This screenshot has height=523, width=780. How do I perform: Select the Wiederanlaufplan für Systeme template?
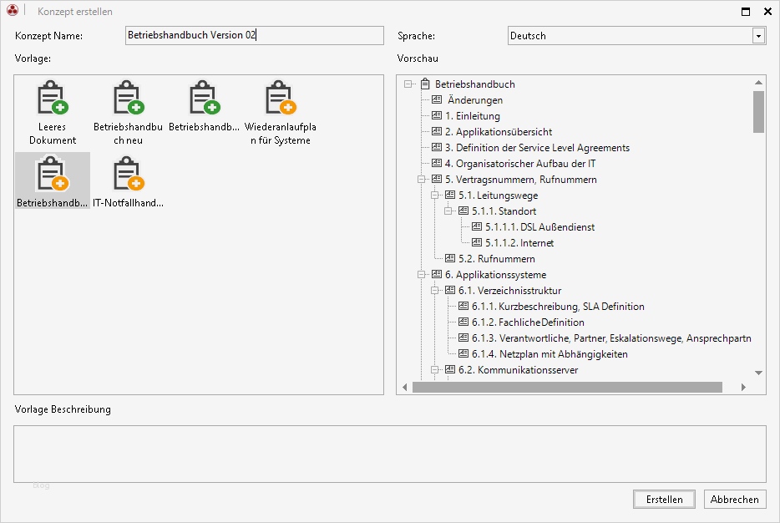280,113
